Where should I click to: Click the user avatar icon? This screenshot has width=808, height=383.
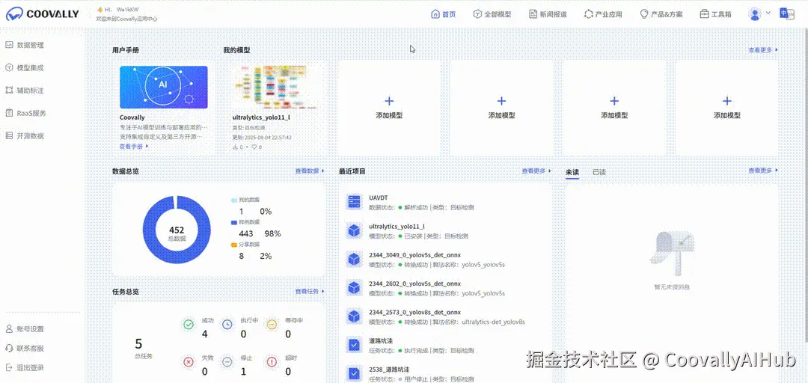755,14
